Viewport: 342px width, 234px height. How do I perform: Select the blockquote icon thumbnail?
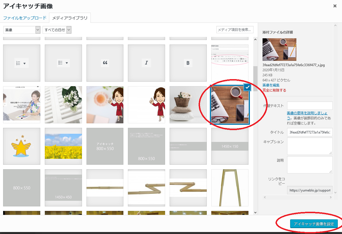pyautogui.click(x=105, y=63)
